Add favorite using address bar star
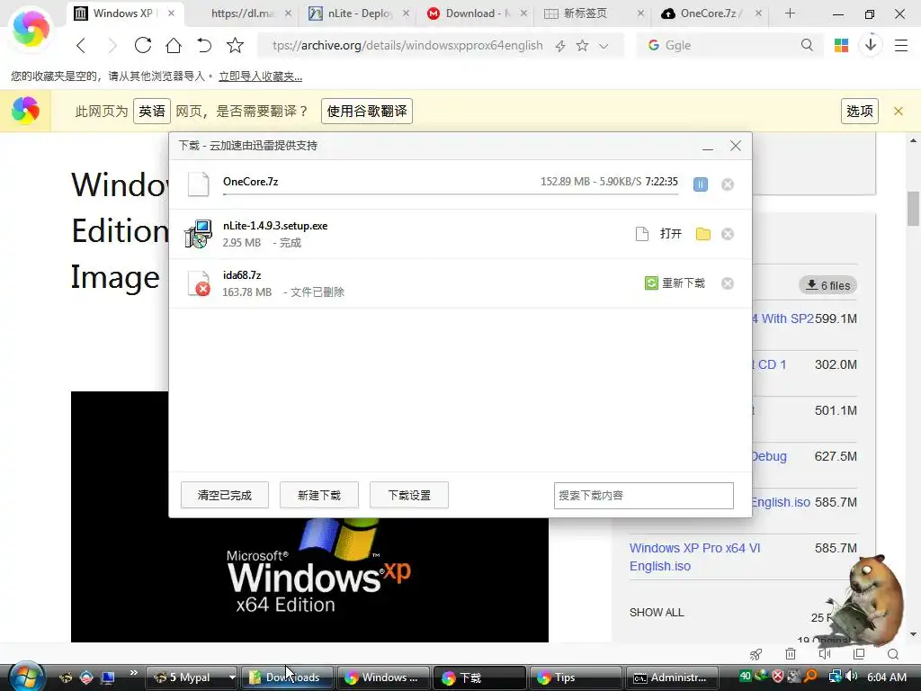This screenshot has height=691, width=921. 582,45
